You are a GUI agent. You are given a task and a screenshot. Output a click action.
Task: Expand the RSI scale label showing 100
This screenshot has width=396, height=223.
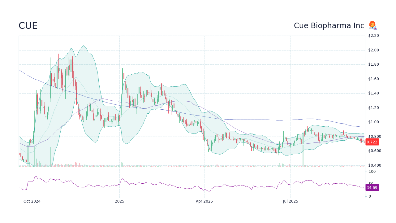coord(372,172)
